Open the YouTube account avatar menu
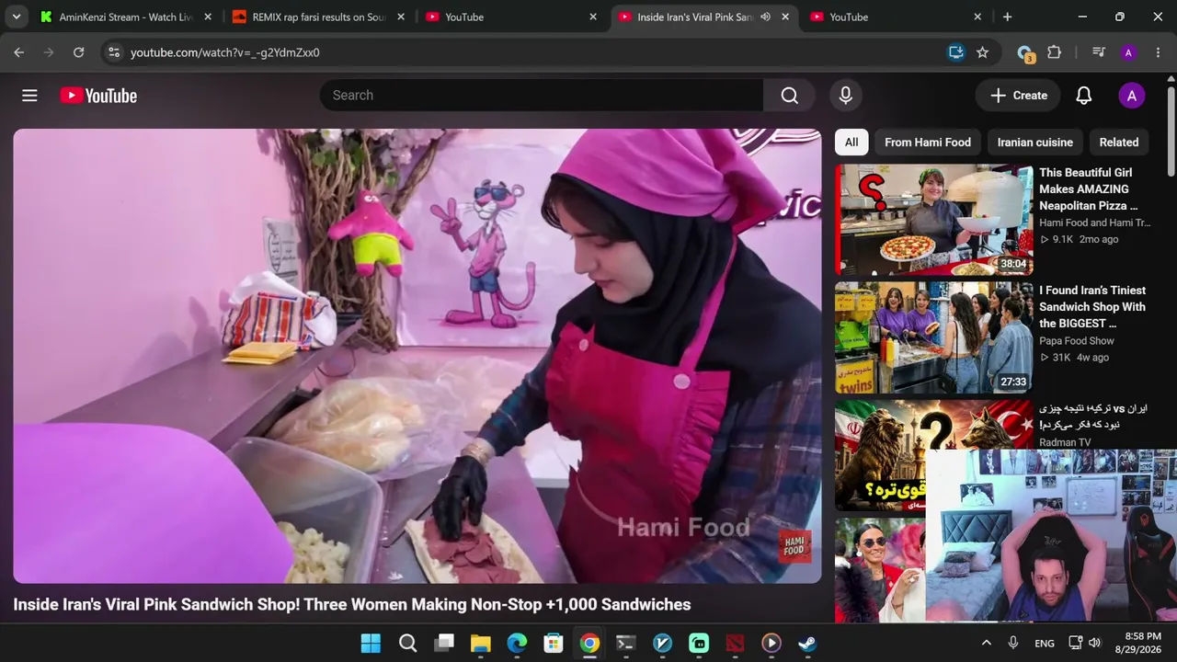1177x662 pixels. [1131, 96]
